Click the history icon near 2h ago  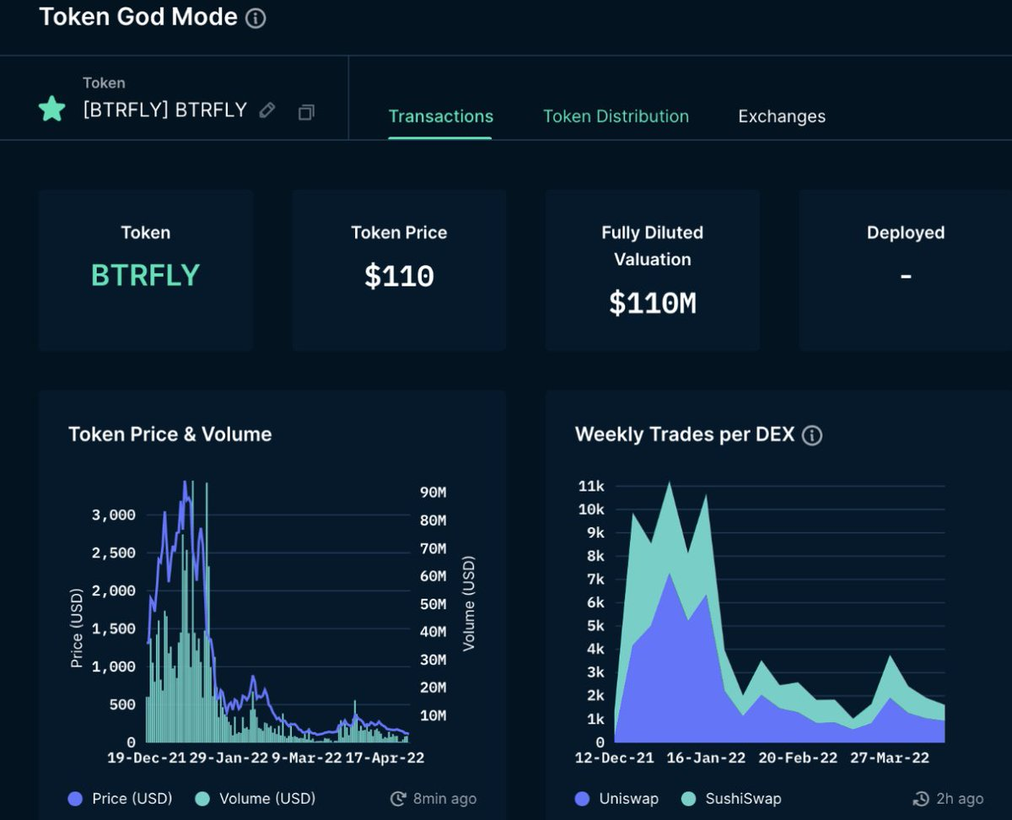[922, 798]
